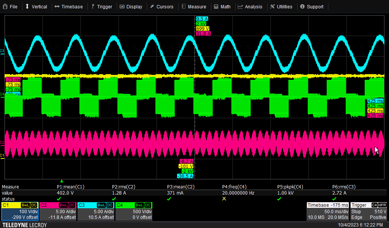Click the 50.0 ms/div timebase setting
The image size is (389, 228).
(337, 212)
